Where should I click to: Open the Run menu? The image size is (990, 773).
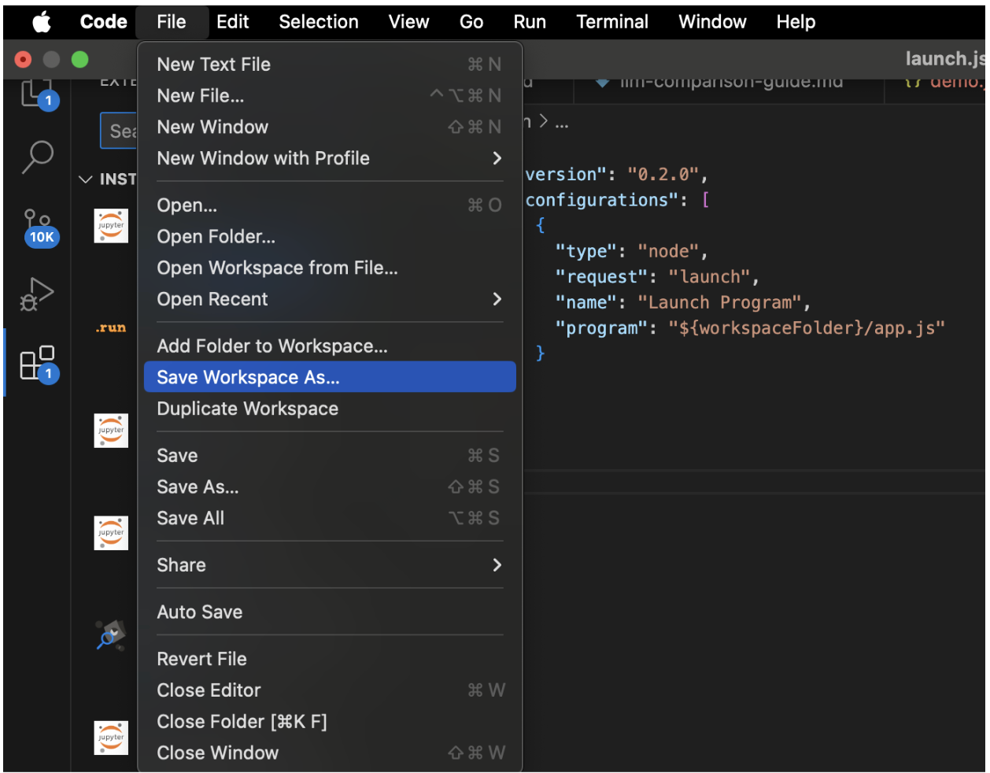pyautogui.click(x=530, y=22)
